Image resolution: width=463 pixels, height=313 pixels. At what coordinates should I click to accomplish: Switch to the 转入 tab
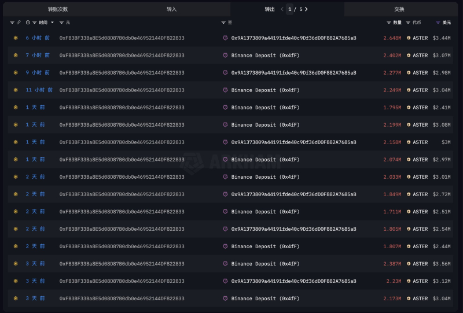171,9
